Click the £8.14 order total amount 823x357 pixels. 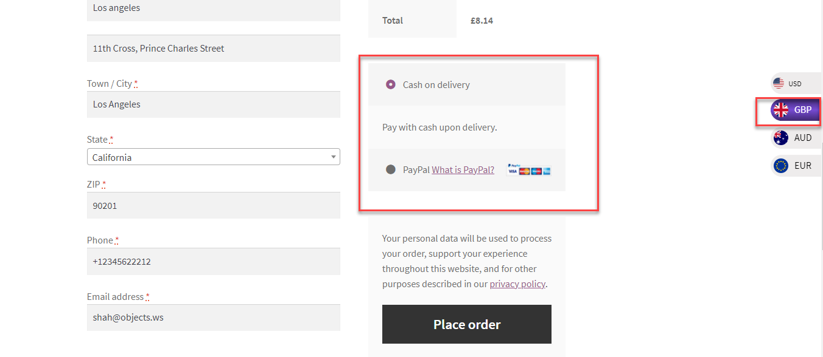(x=482, y=21)
